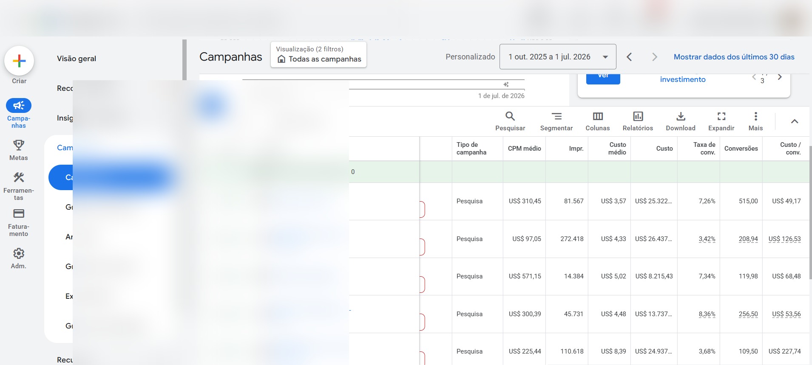The width and height of the screenshot is (812, 365).
Task: Click the Pesquisar magnifier icon
Action: (510, 116)
